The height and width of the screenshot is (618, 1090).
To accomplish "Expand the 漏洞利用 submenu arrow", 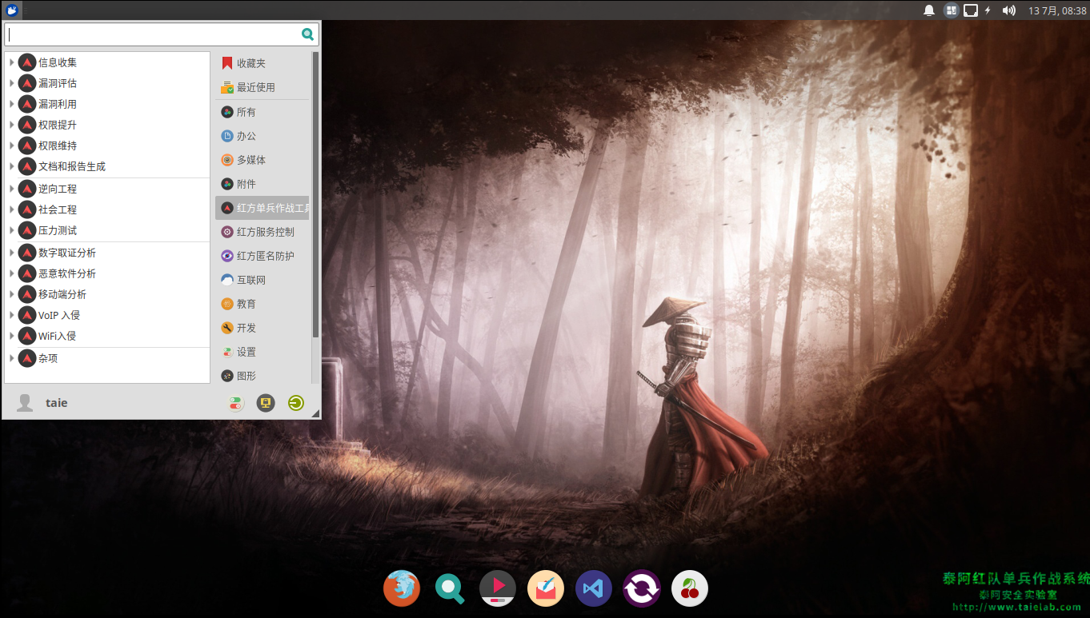I will [12, 104].
